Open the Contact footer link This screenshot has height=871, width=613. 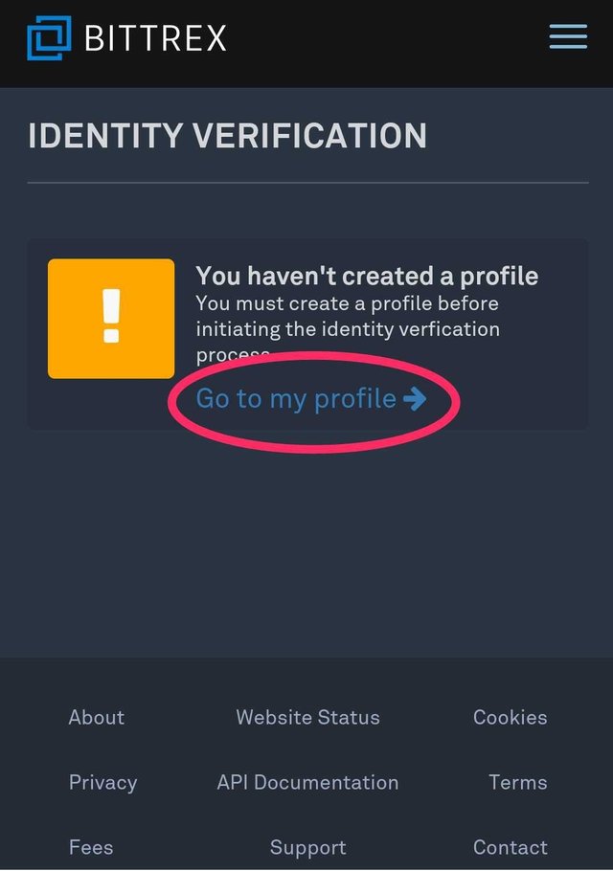510,847
